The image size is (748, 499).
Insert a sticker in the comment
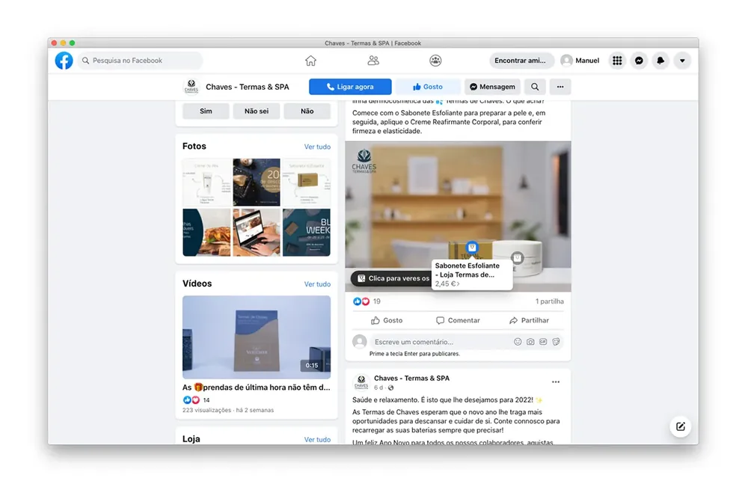[556, 342]
